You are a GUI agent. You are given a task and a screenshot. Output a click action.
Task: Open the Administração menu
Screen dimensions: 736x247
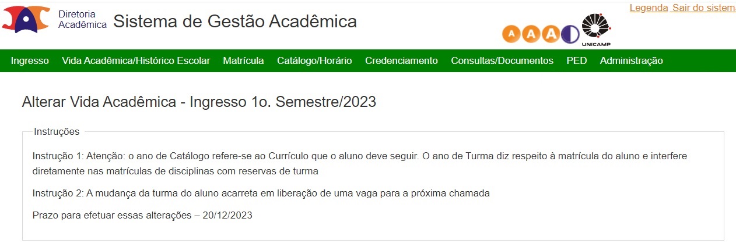click(631, 60)
